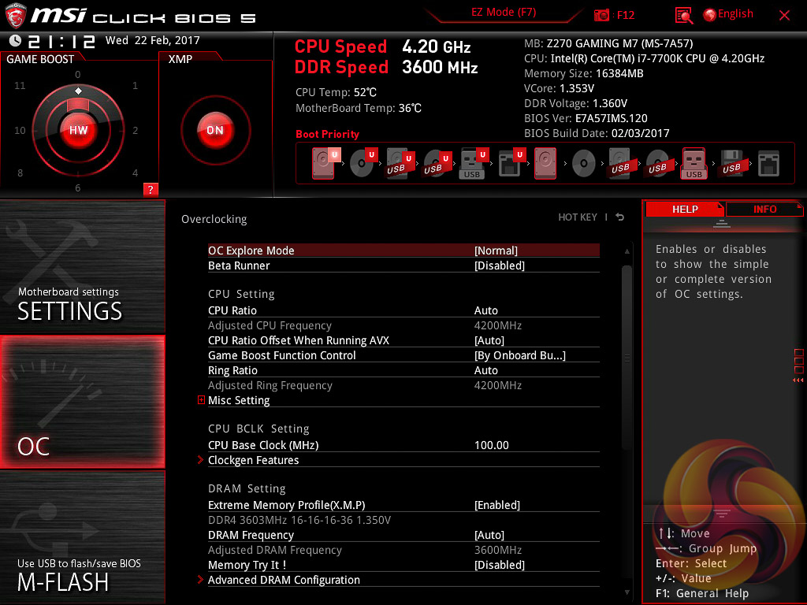Screen dimensions: 807x605
Task: Click the Boot Priority label
Action: click(327, 134)
